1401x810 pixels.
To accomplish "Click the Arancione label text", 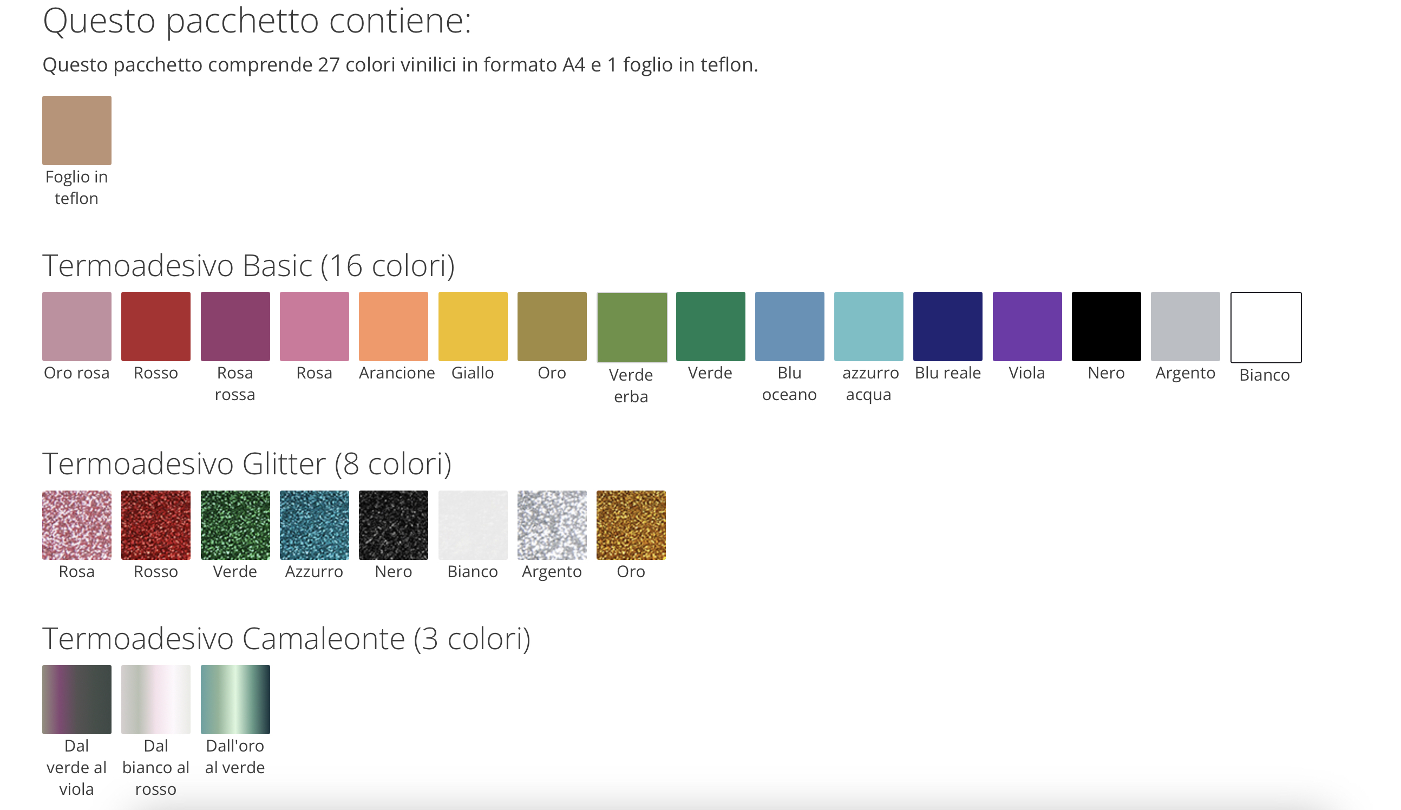I will click(x=397, y=373).
